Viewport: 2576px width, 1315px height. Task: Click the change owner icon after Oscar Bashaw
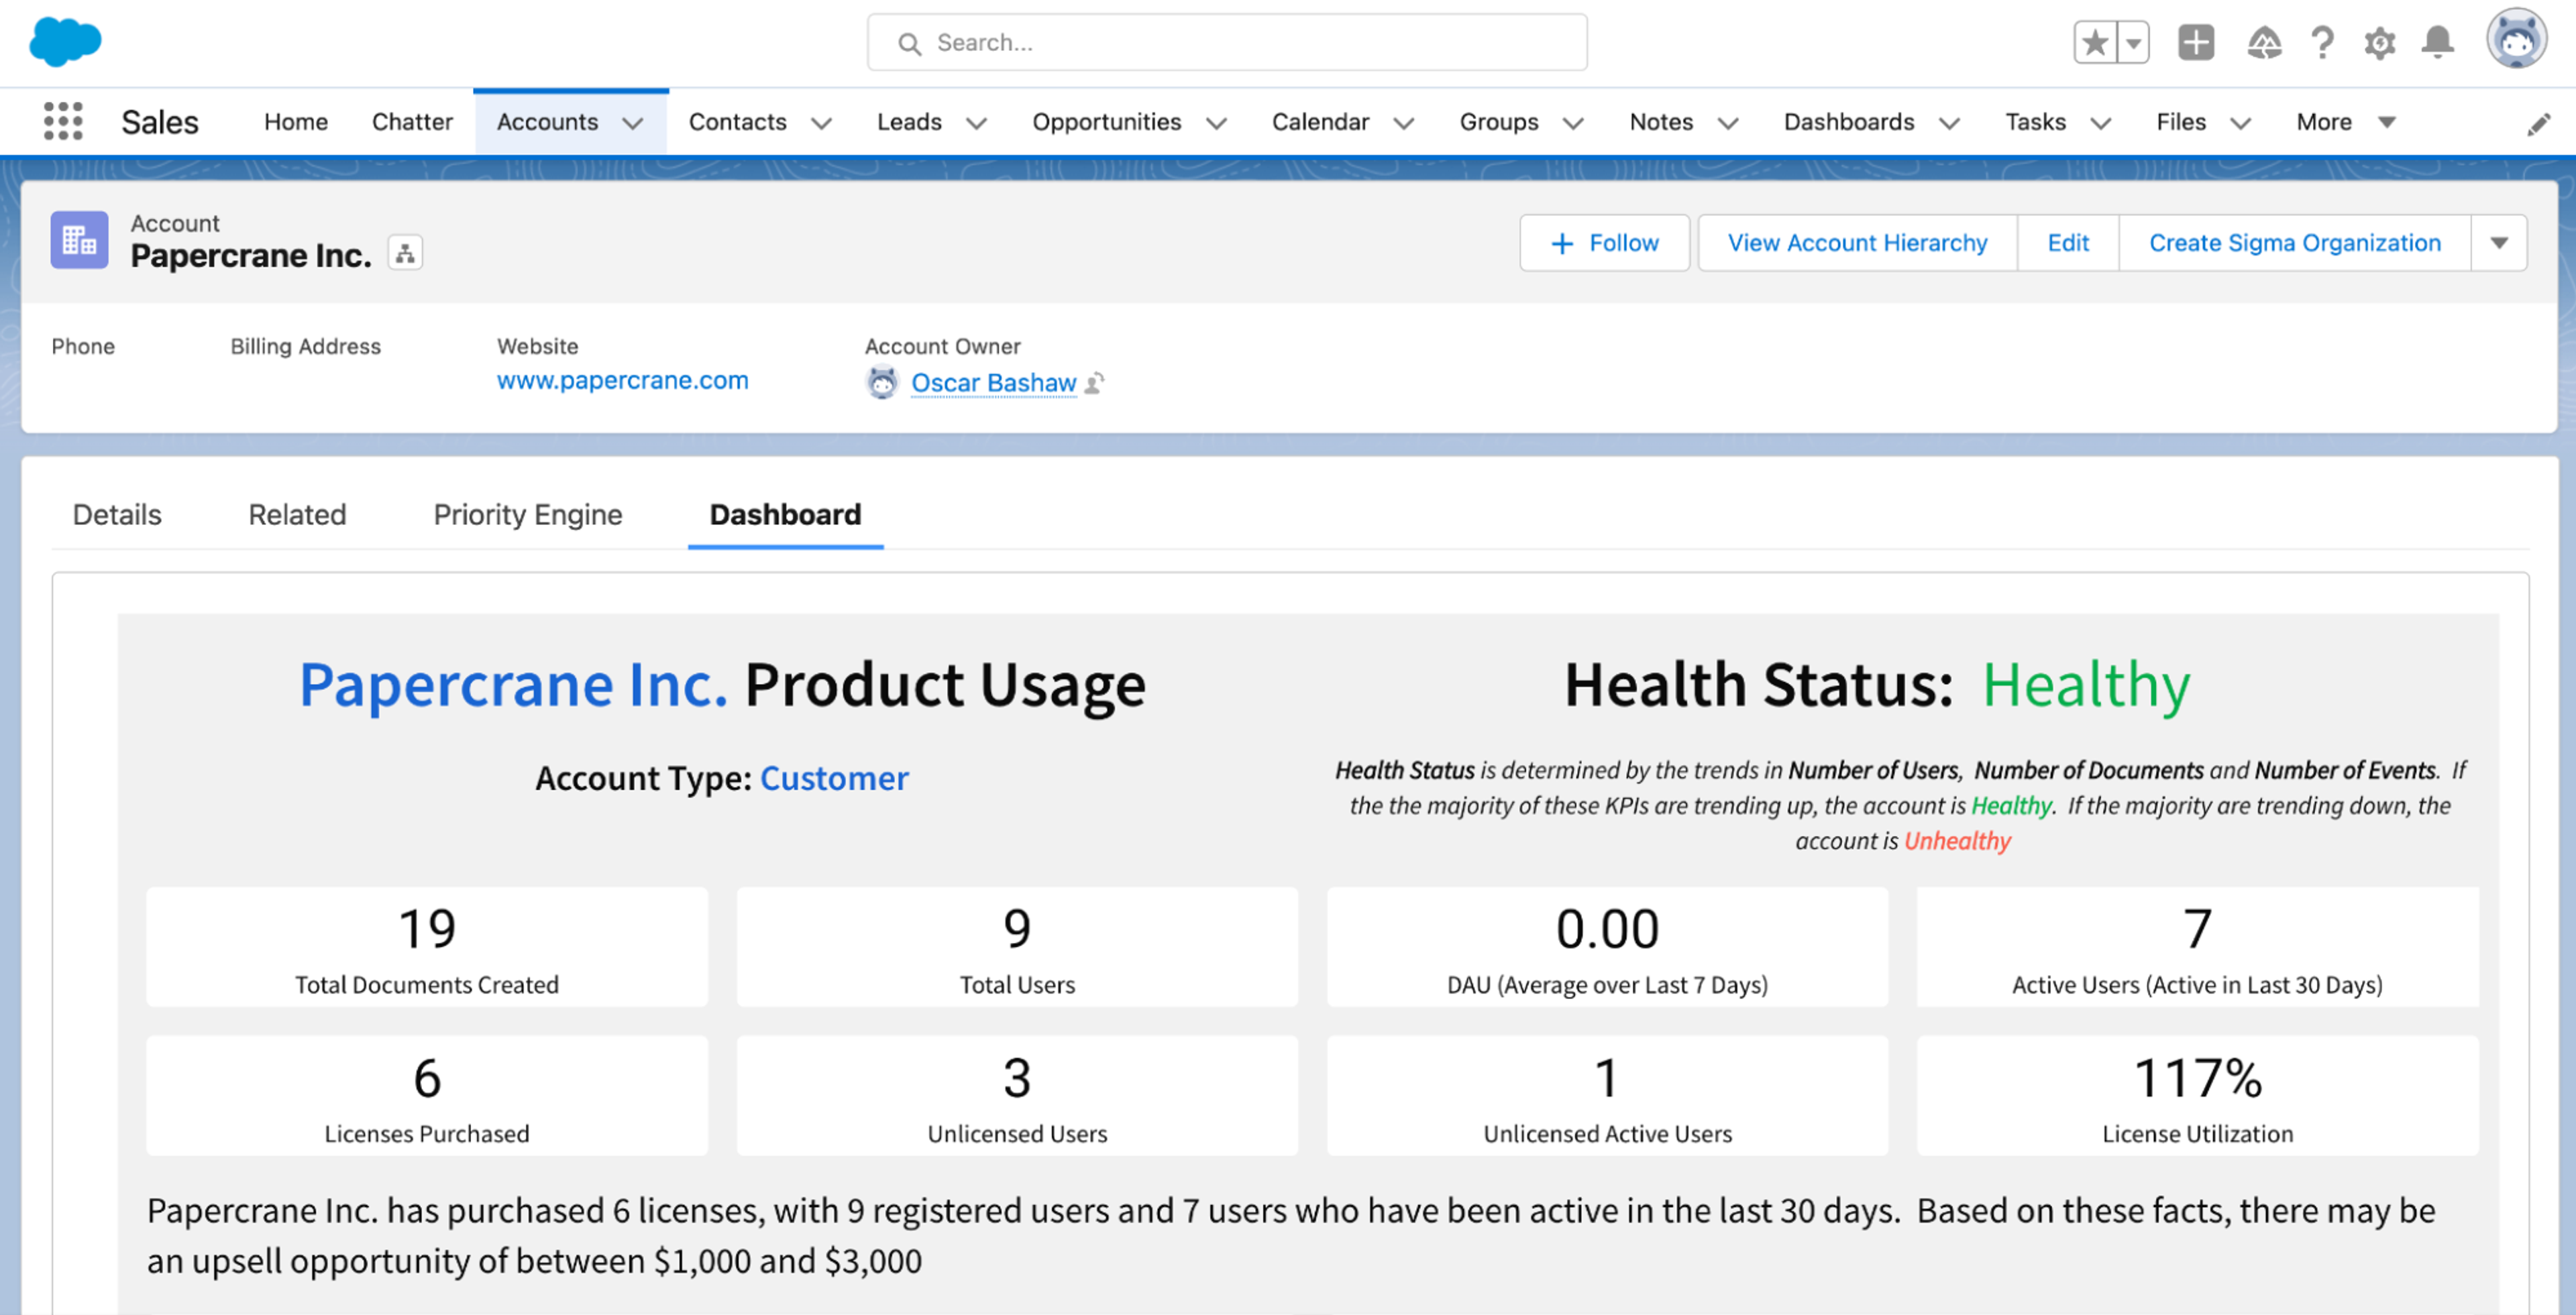point(1095,383)
